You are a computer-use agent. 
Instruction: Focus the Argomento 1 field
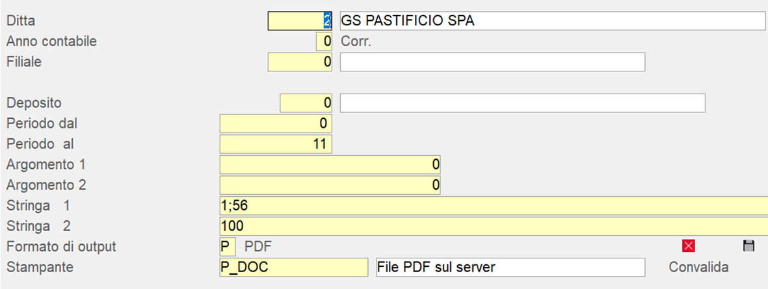[330, 164]
